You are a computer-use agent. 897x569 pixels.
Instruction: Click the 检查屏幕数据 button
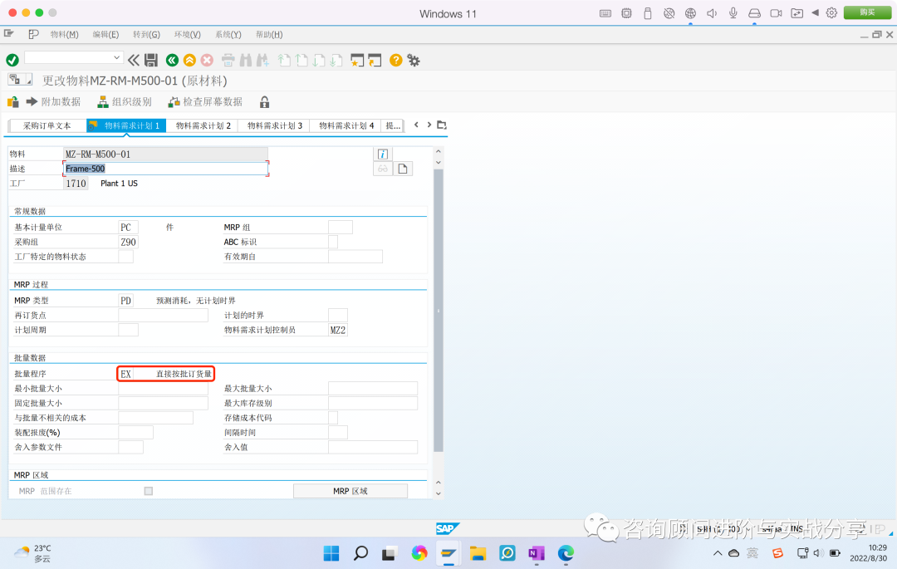pyautogui.click(x=205, y=102)
